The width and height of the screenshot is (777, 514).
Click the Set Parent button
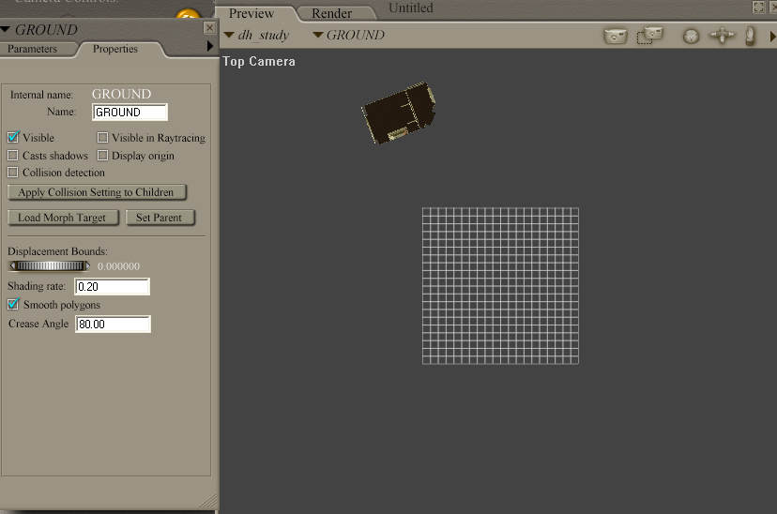pyautogui.click(x=160, y=218)
